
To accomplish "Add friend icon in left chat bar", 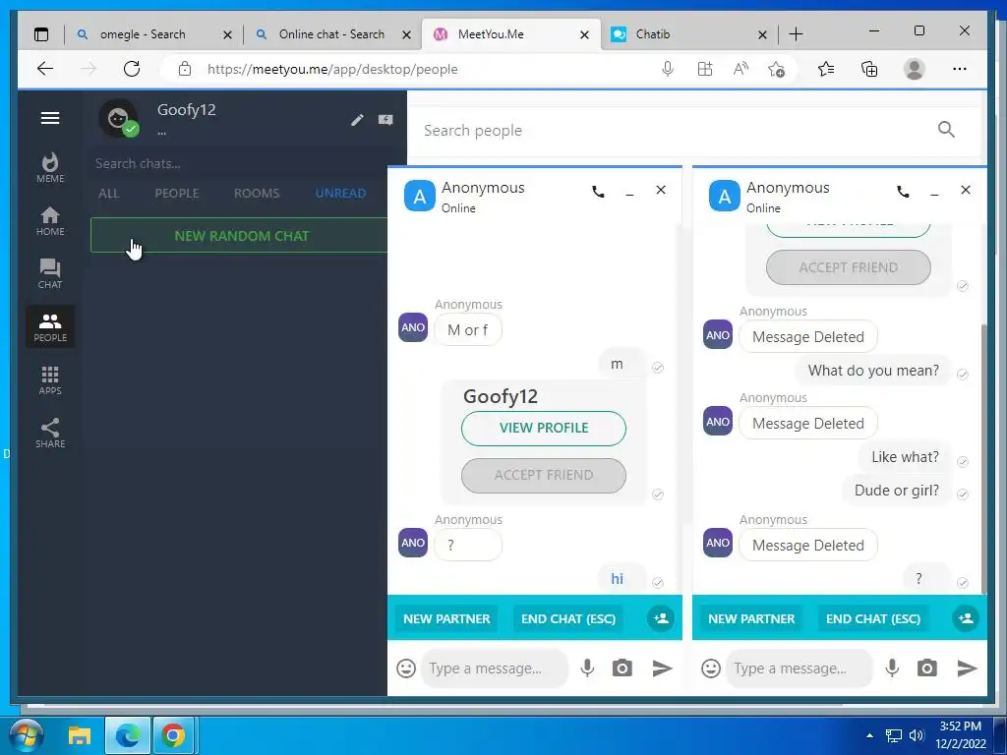I will tap(661, 619).
